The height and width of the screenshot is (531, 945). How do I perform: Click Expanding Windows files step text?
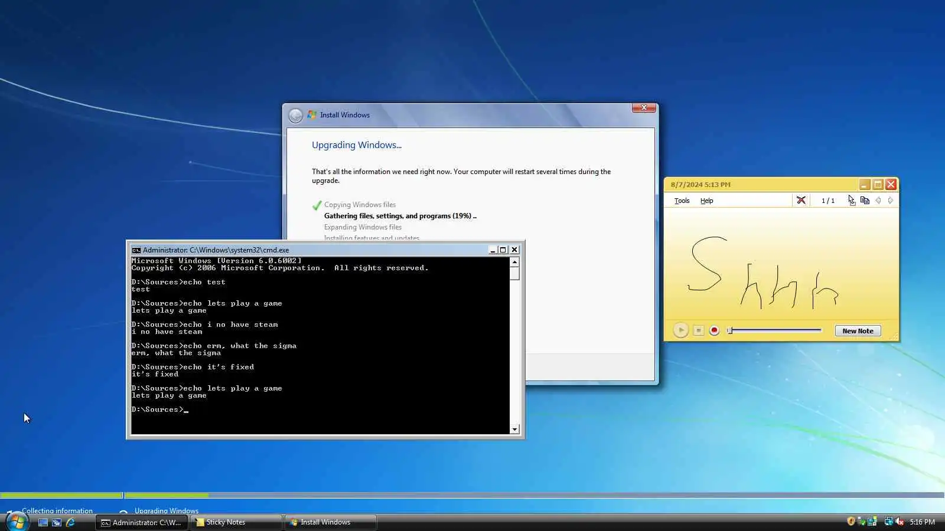363,227
